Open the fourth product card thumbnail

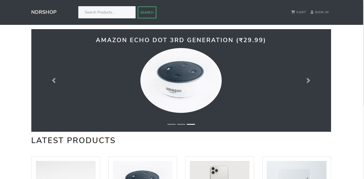[x=296, y=170]
